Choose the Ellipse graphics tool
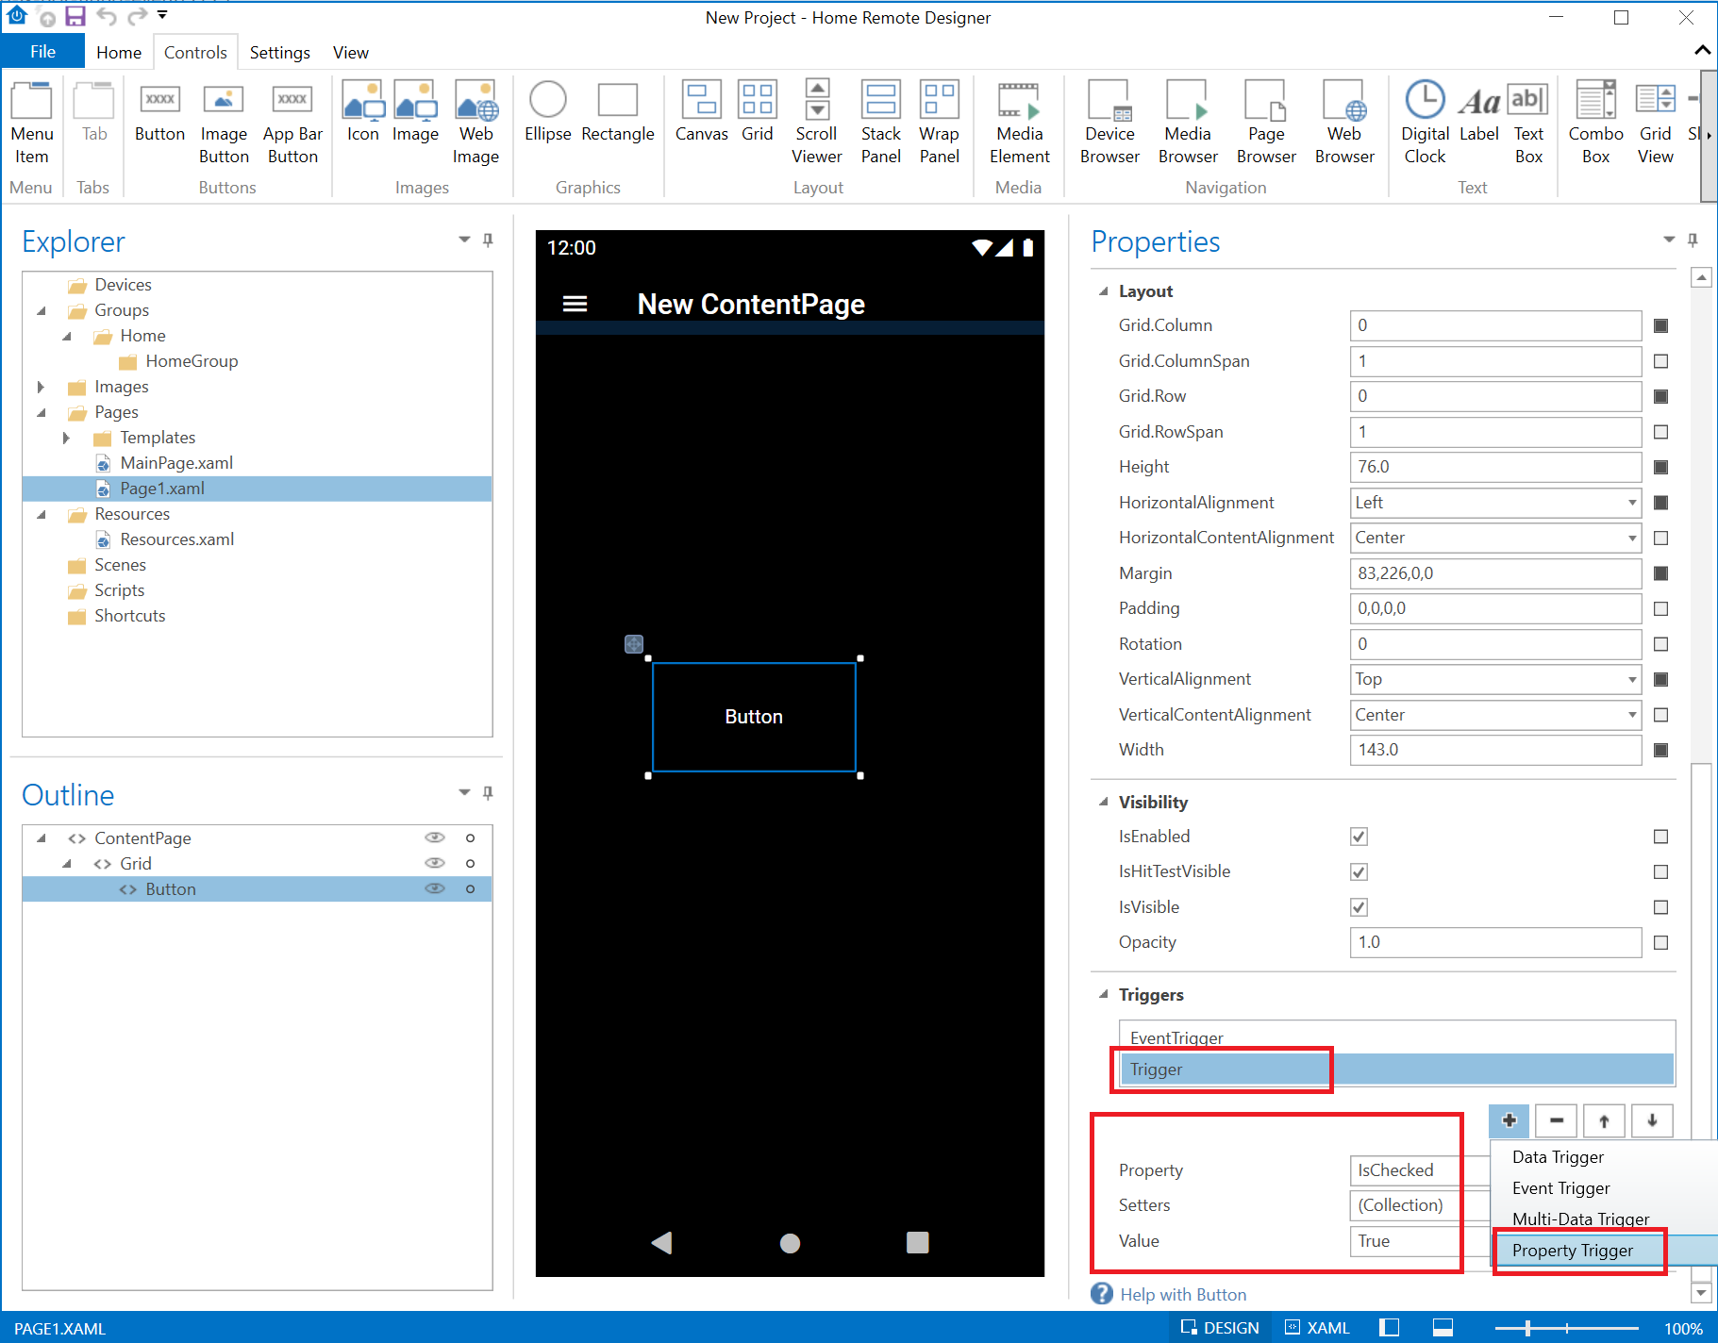This screenshot has width=1718, height=1343. point(547,111)
